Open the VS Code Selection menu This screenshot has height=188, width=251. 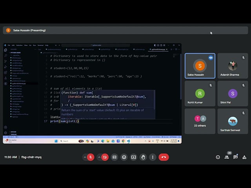click(19, 45)
